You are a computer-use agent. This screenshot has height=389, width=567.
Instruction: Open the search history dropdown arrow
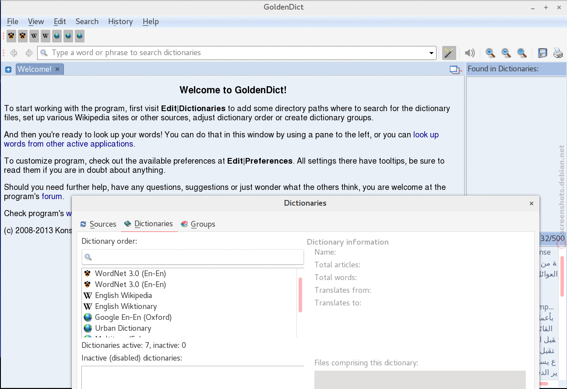pyautogui.click(x=432, y=53)
